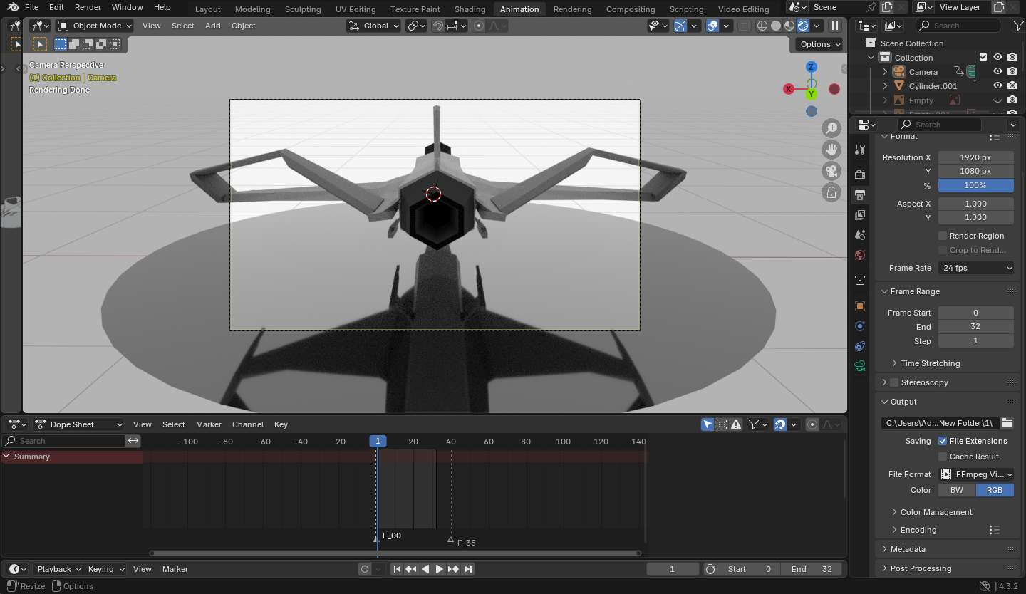Image resolution: width=1026 pixels, height=594 pixels.
Task: Open the World properties tab
Action: [860, 254]
